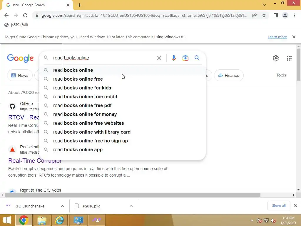Start voice search with microphone
The image size is (301, 226).
173,58
